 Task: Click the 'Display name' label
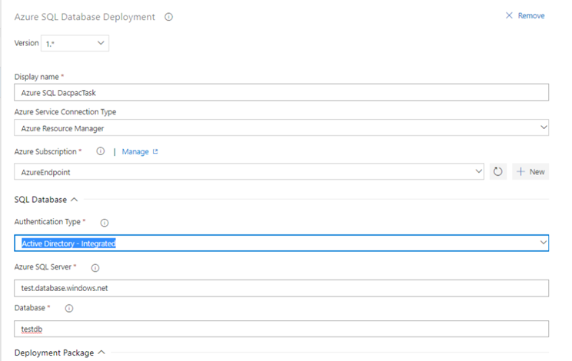point(36,77)
